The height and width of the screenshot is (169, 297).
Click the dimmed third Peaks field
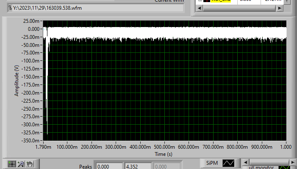click(x=167, y=166)
